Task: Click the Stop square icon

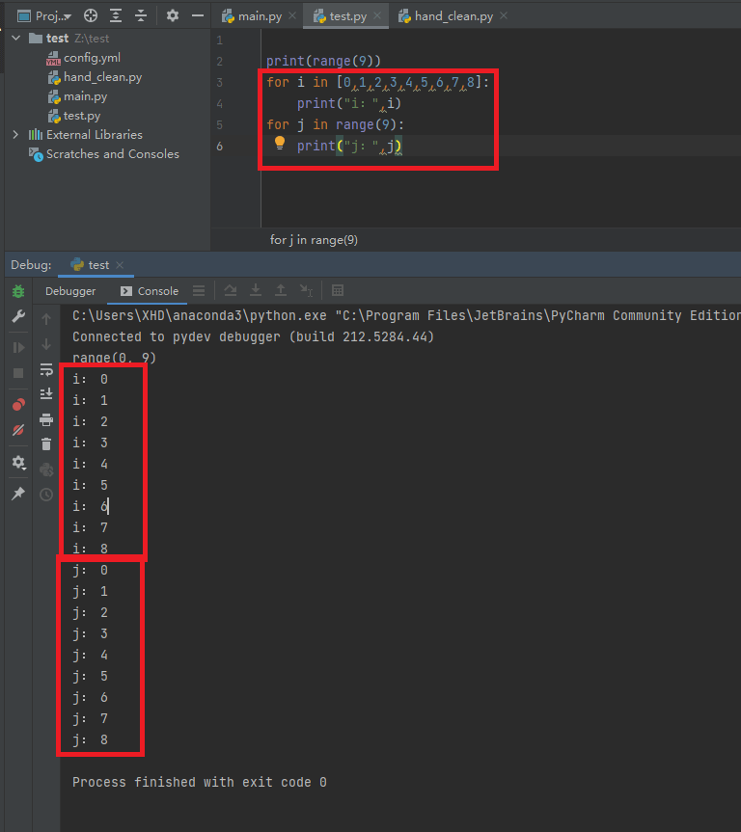Action: tap(18, 373)
